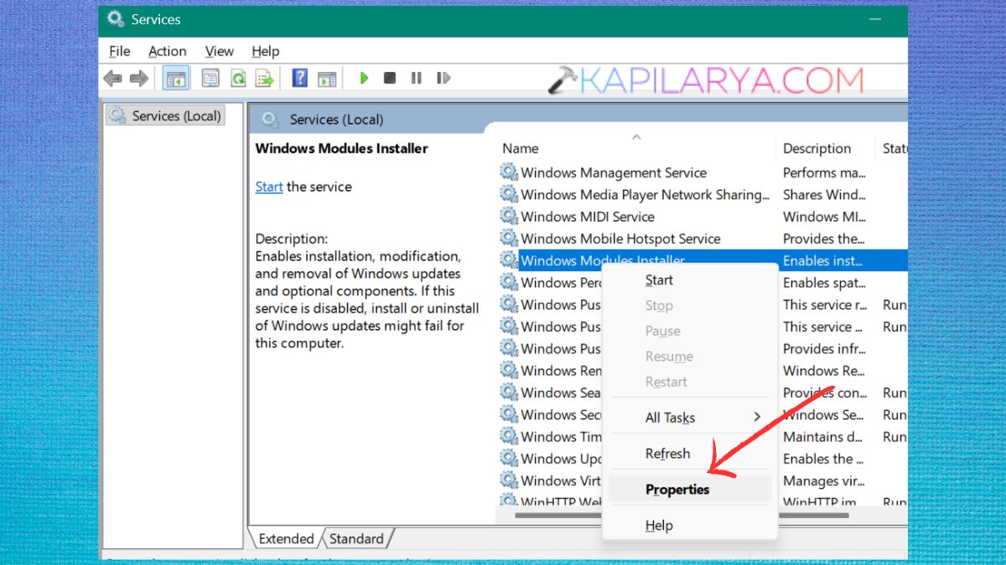Open Help using the blue question-mark icon
The height and width of the screenshot is (565, 1006).
(x=299, y=79)
